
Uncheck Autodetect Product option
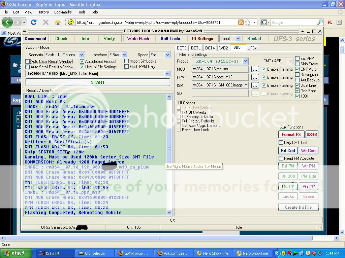(82, 61)
